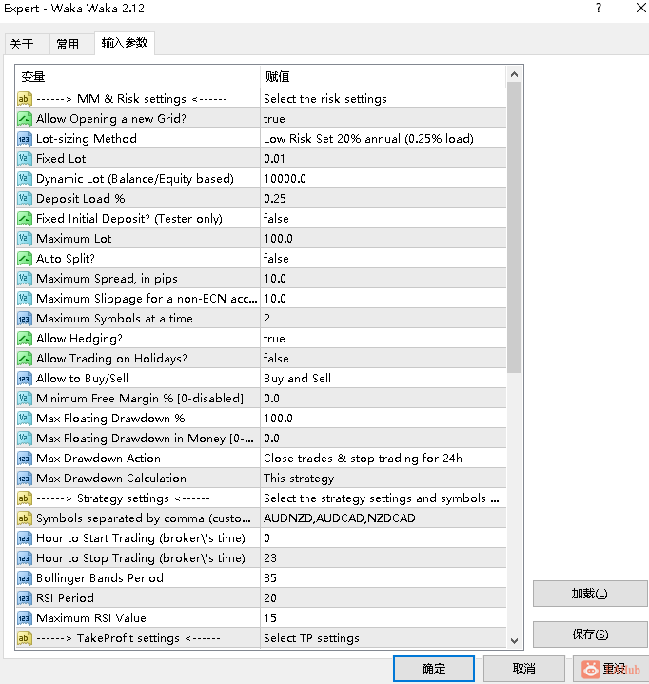Click the icon beside Maximum Slippage row
Viewport: 649px width, 684px height.
pos(25,299)
